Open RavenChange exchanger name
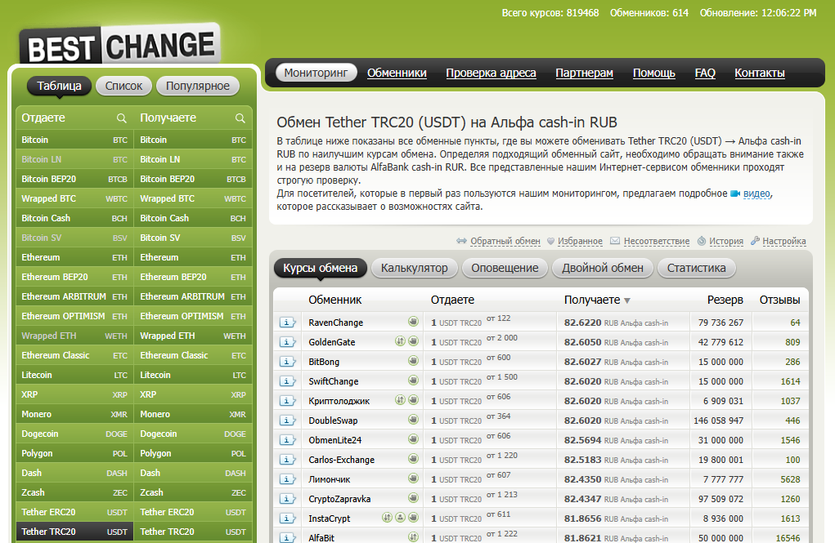 click(x=335, y=323)
